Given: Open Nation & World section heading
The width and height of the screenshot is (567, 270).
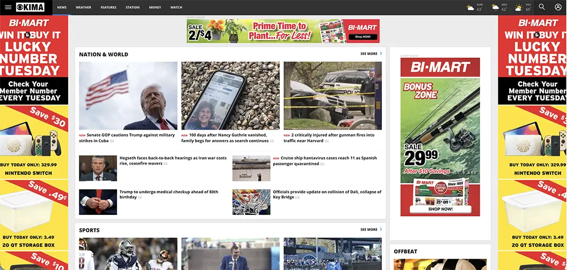Looking at the screenshot, I should pos(104,55).
